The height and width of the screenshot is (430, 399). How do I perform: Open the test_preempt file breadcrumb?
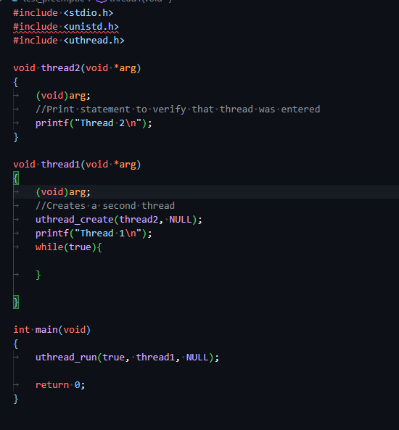click(x=54, y=1)
